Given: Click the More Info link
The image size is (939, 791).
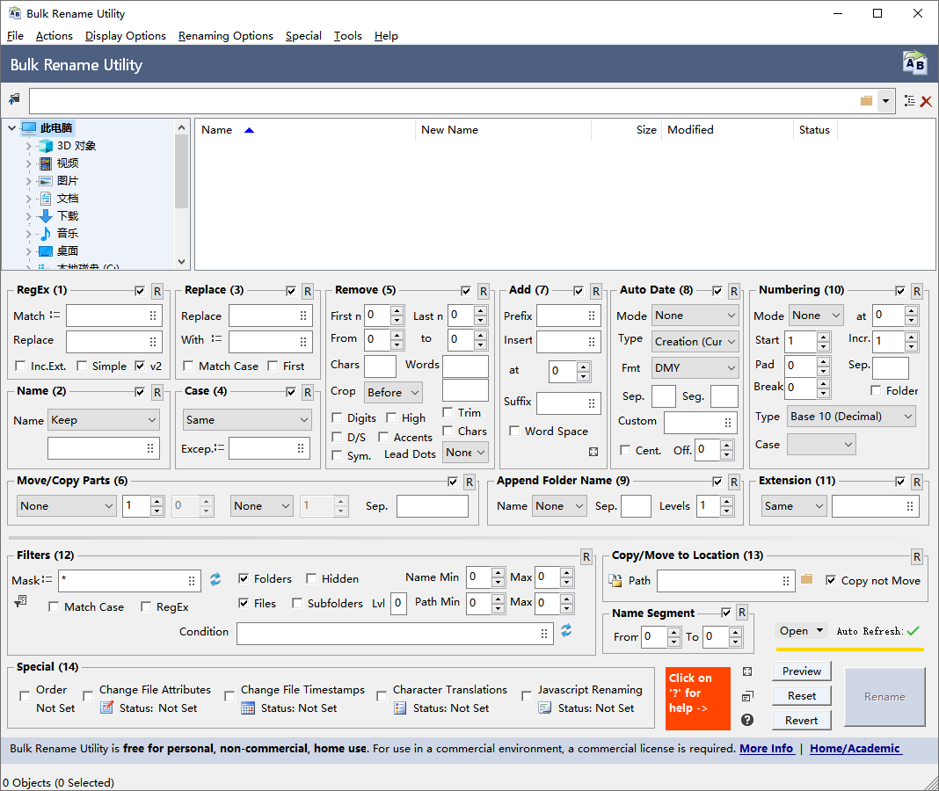Looking at the screenshot, I should 767,749.
